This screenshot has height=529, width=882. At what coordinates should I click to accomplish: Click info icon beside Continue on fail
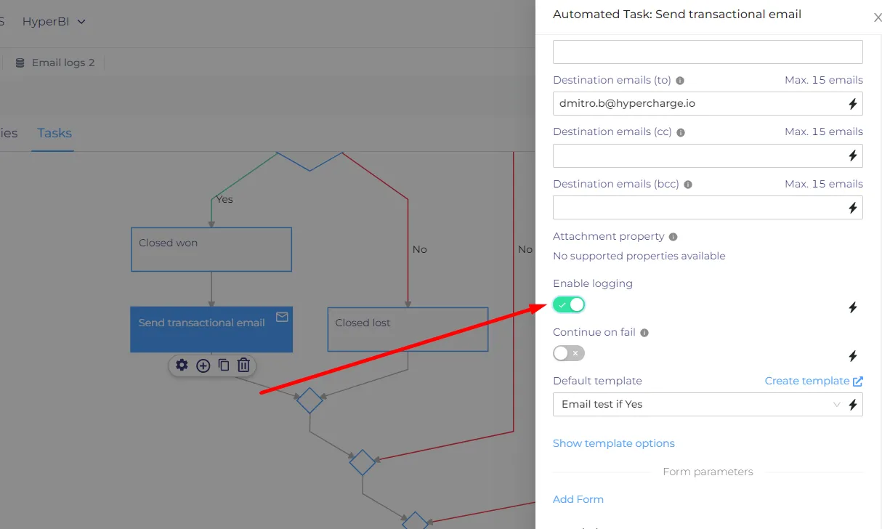[644, 333]
